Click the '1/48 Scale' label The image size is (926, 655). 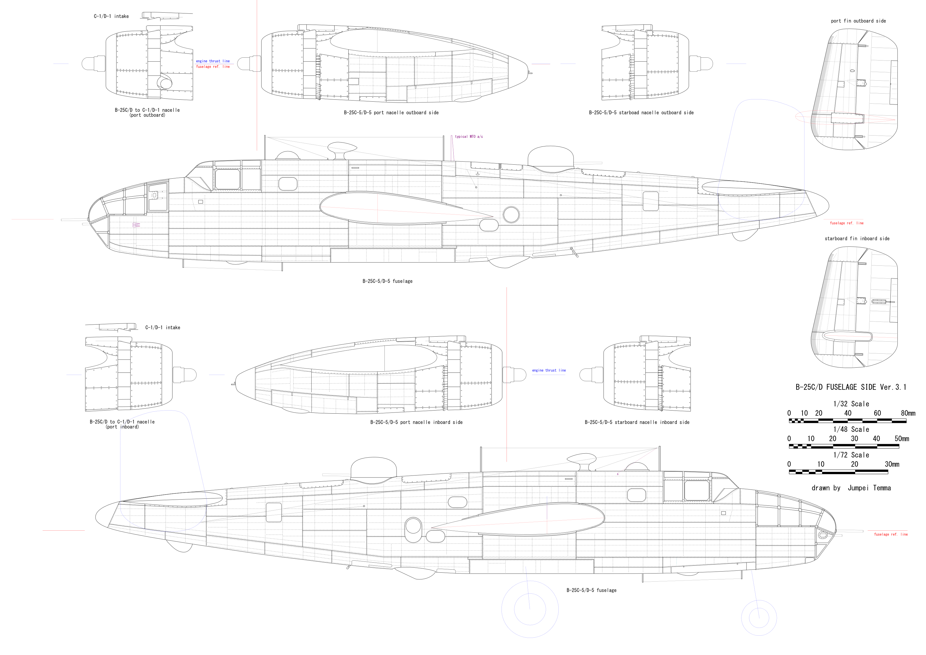click(851, 430)
